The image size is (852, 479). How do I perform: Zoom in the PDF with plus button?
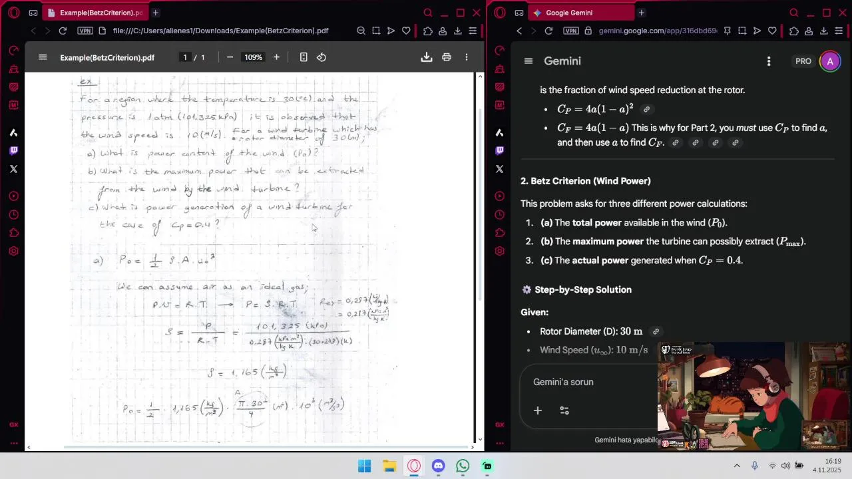point(276,57)
